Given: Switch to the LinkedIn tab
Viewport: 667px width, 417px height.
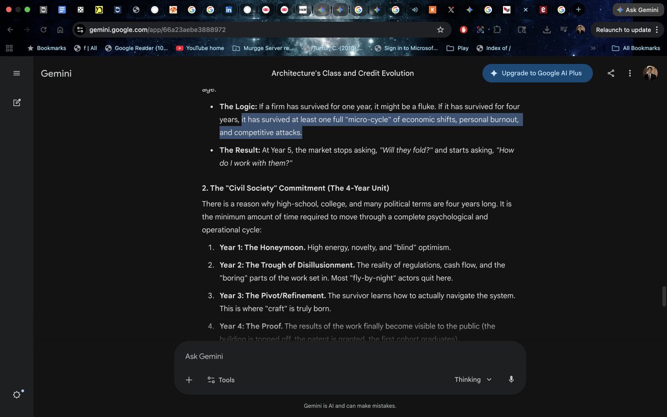Looking at the screenshot, I should point(228,9).
